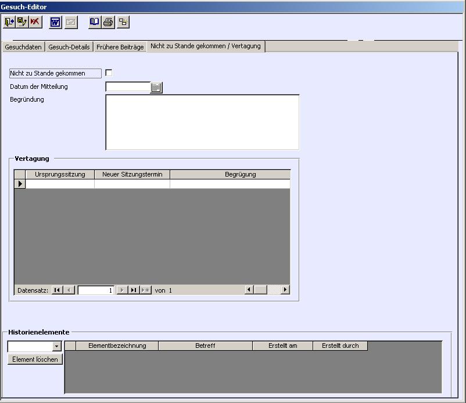
Task: Expand the Historienelemente dropdown
Action: (56, 347)
